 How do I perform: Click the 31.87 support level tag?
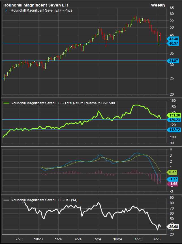click(172, 61)
